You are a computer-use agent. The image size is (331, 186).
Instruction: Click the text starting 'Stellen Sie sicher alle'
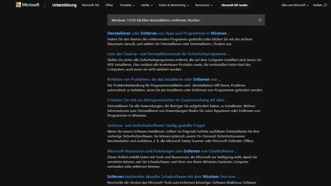[184, 64]
